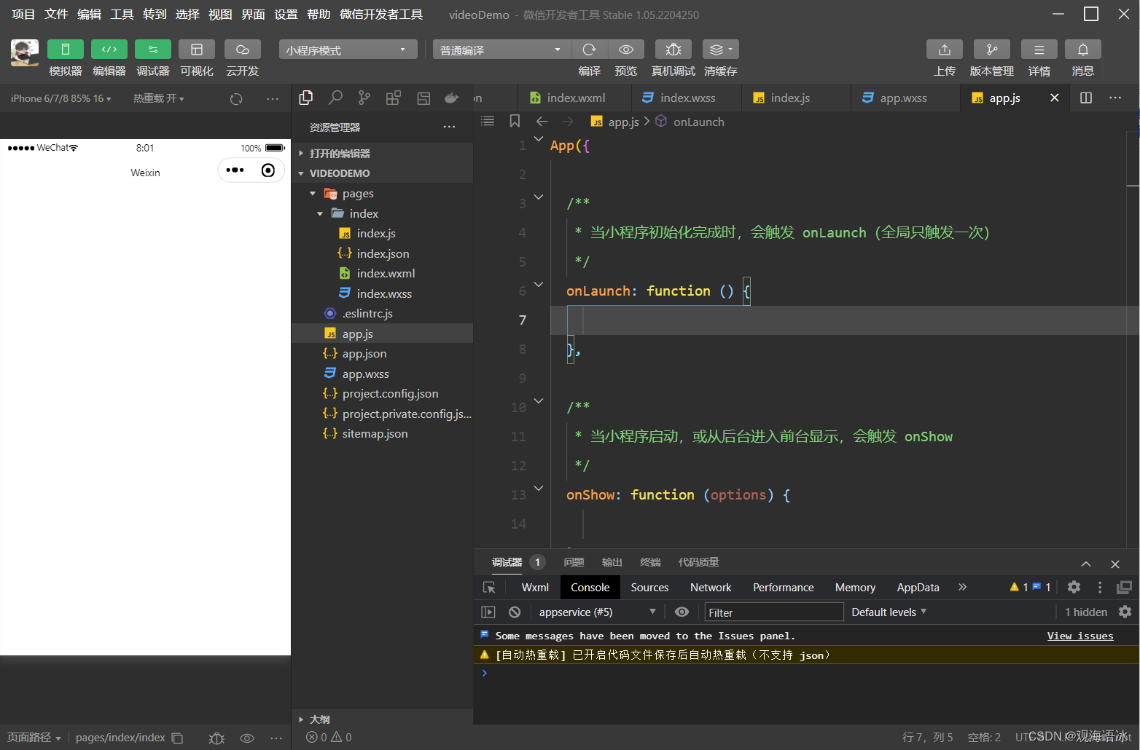Viewport: 1140px width, 750px height.
Task: Open the Default levels dropdown
Action: pyautogui.click(x=889, y=612)
